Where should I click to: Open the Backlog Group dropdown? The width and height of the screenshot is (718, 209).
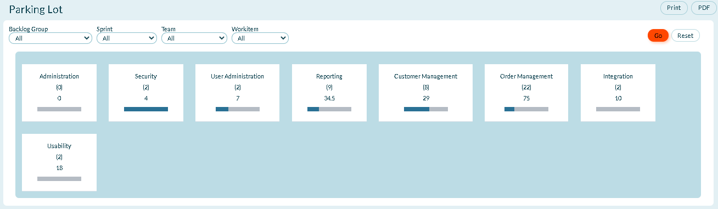(51, 38)
